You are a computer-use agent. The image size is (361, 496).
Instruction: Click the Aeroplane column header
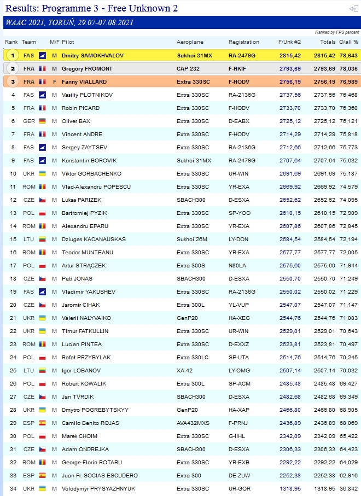click(x=190, y=42)
